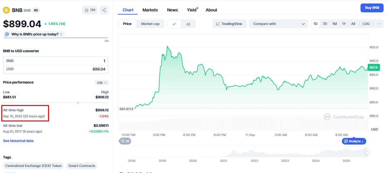
Task: Click the 2019 year on the timeline
Action: pos(162,161)
